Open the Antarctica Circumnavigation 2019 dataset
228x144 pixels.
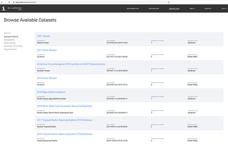tap(71, 64)
